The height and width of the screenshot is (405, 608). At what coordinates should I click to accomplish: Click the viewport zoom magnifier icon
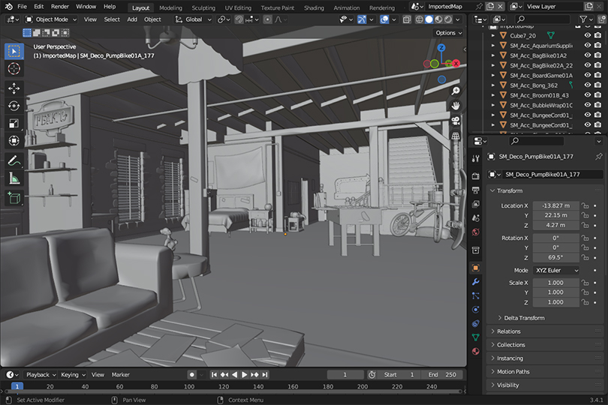[456, 91]
